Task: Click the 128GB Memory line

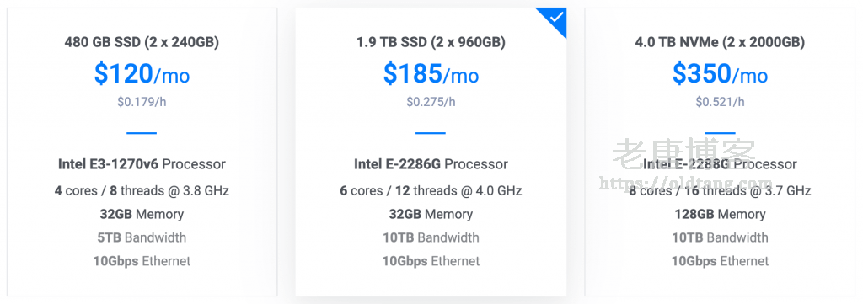Action: [720, 214]
